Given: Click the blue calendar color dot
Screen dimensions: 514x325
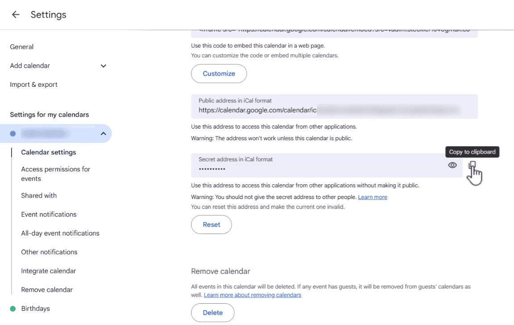Looking at the screenshot, I should coord(13,134).
